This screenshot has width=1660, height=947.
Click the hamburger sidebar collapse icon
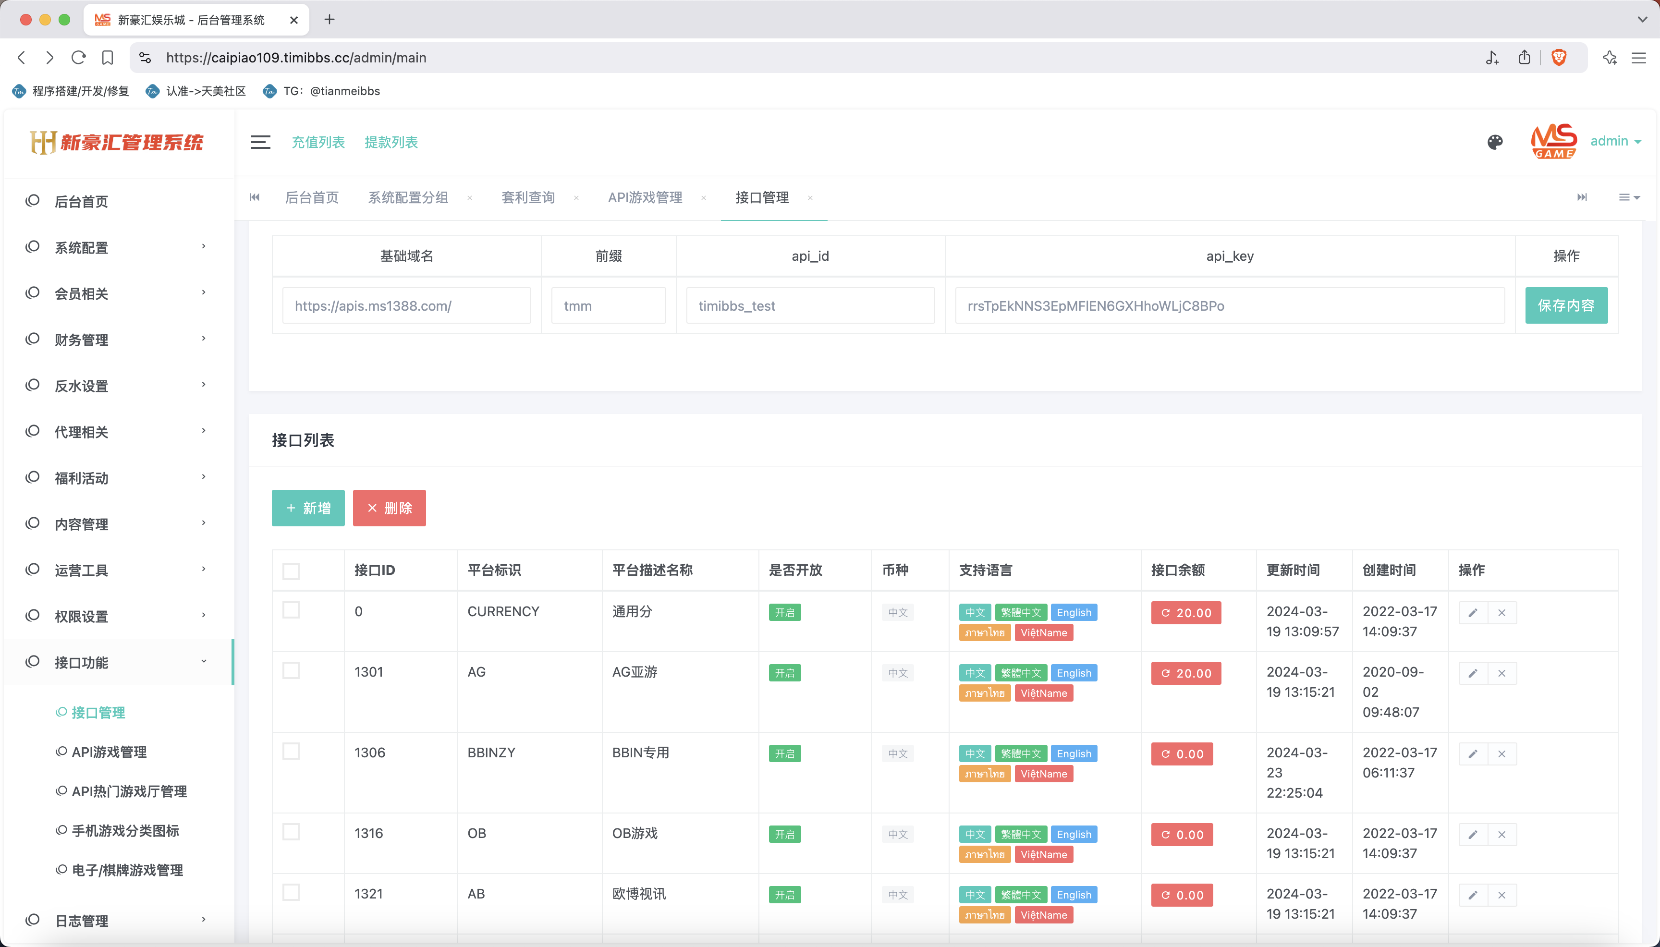pos(260,142)
